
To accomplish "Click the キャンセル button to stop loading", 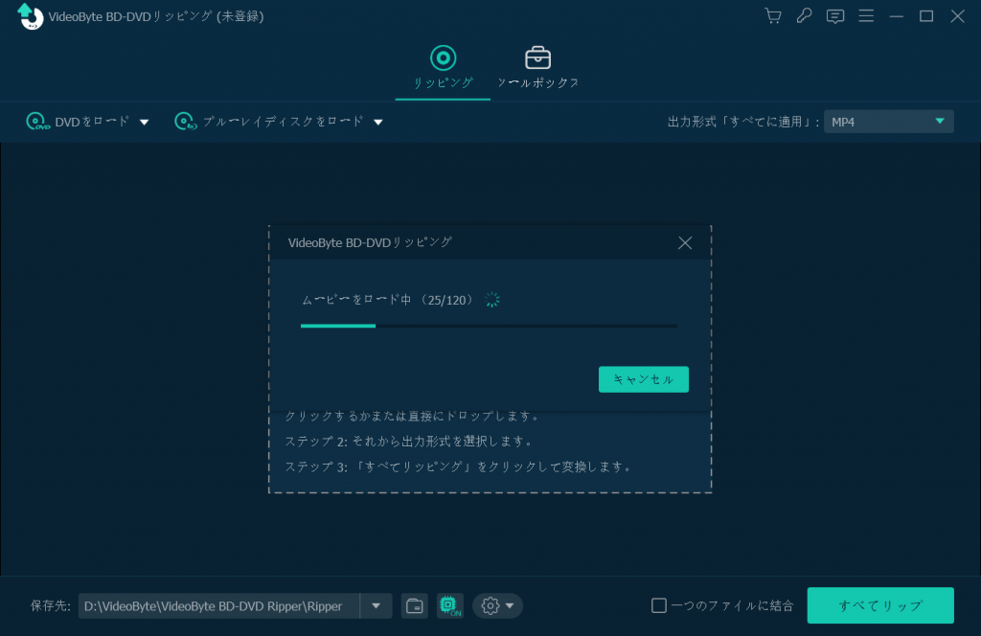I will point(643,379).
